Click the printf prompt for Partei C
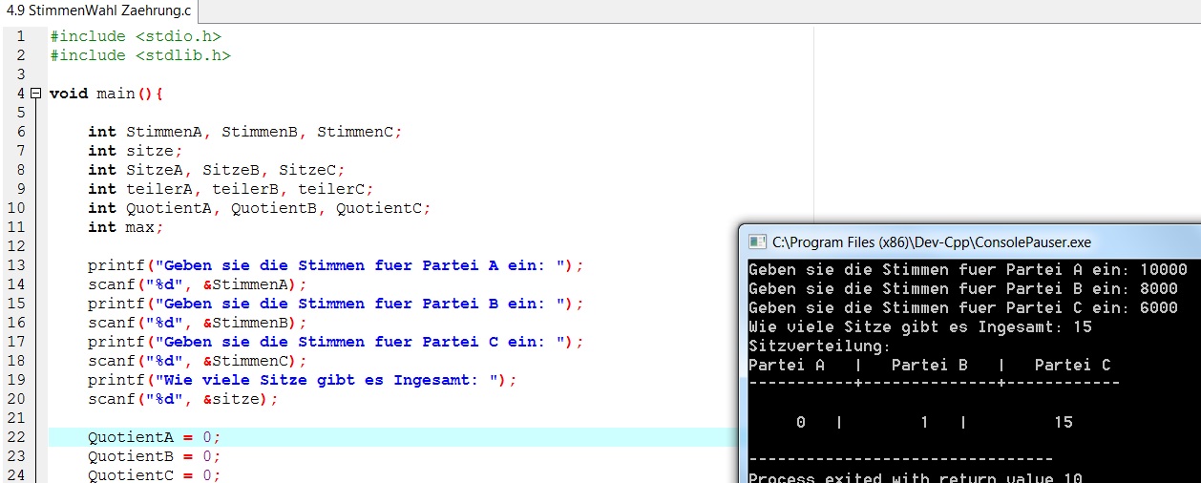Screen dimensions: 1201x483 pos(335,342)
